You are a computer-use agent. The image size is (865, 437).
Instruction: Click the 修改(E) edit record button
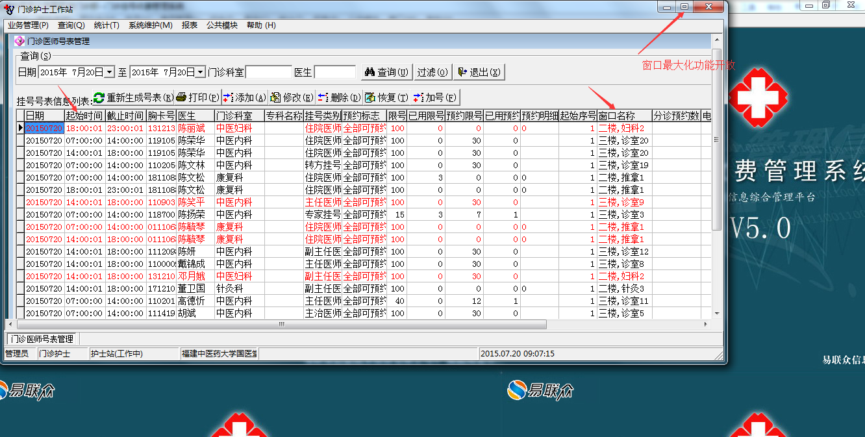292,97
